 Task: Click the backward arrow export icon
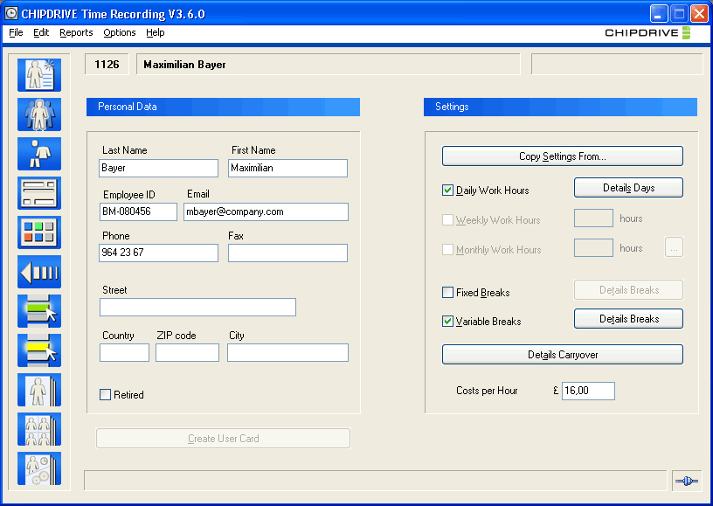coord(38,271)
